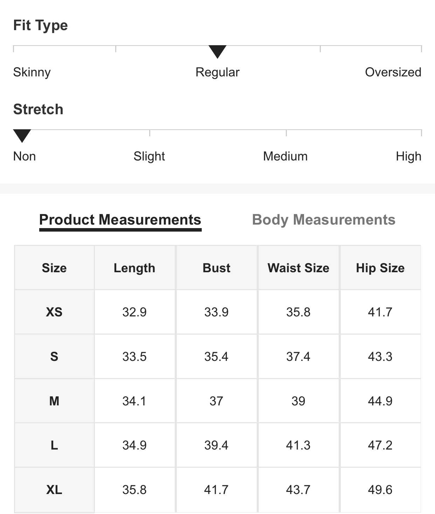
Task: Click the Length column header
Action: click(x=134, y=268)
